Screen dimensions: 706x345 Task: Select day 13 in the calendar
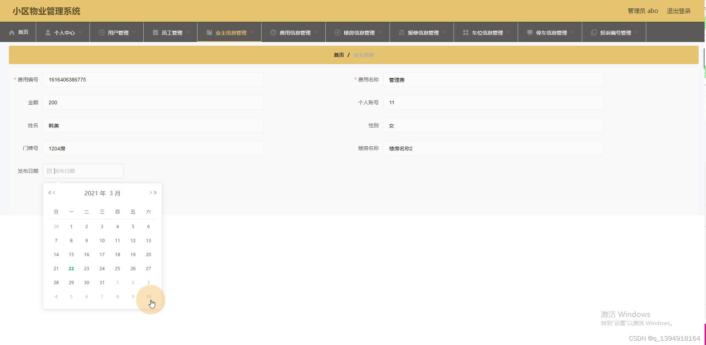148,241
